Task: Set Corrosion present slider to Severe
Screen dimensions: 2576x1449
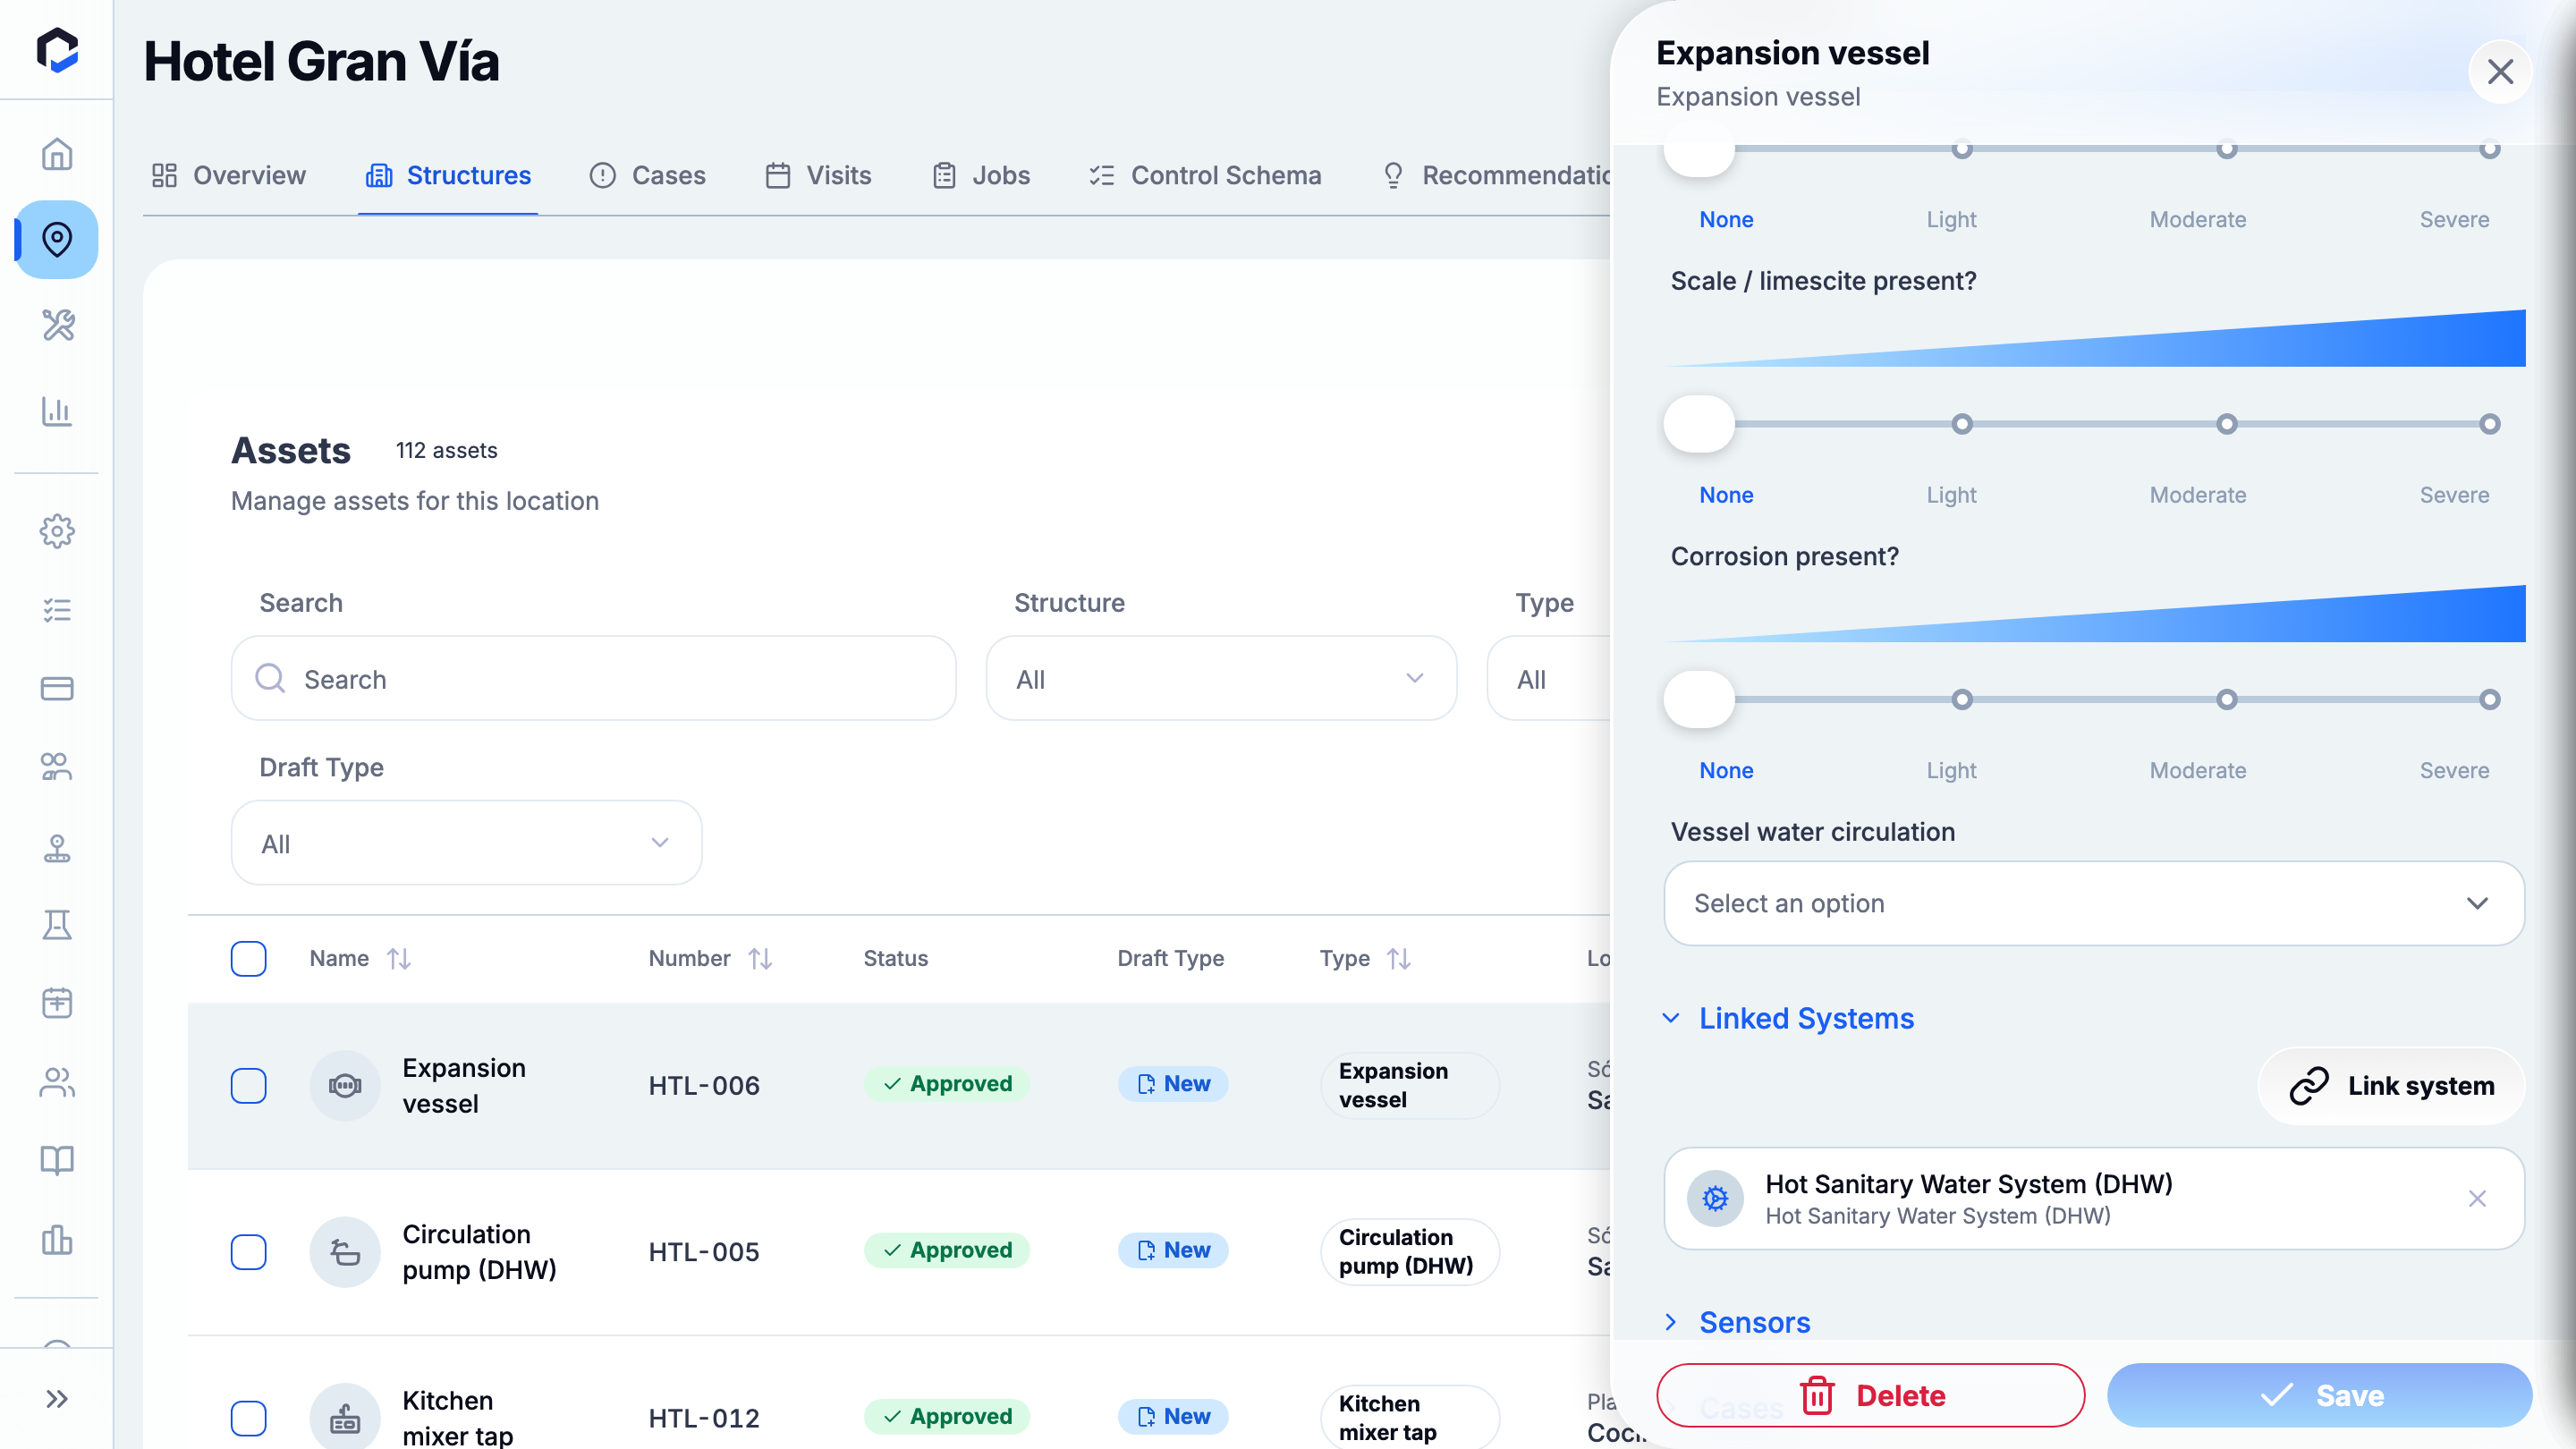Action: [x=2490, y=699]
